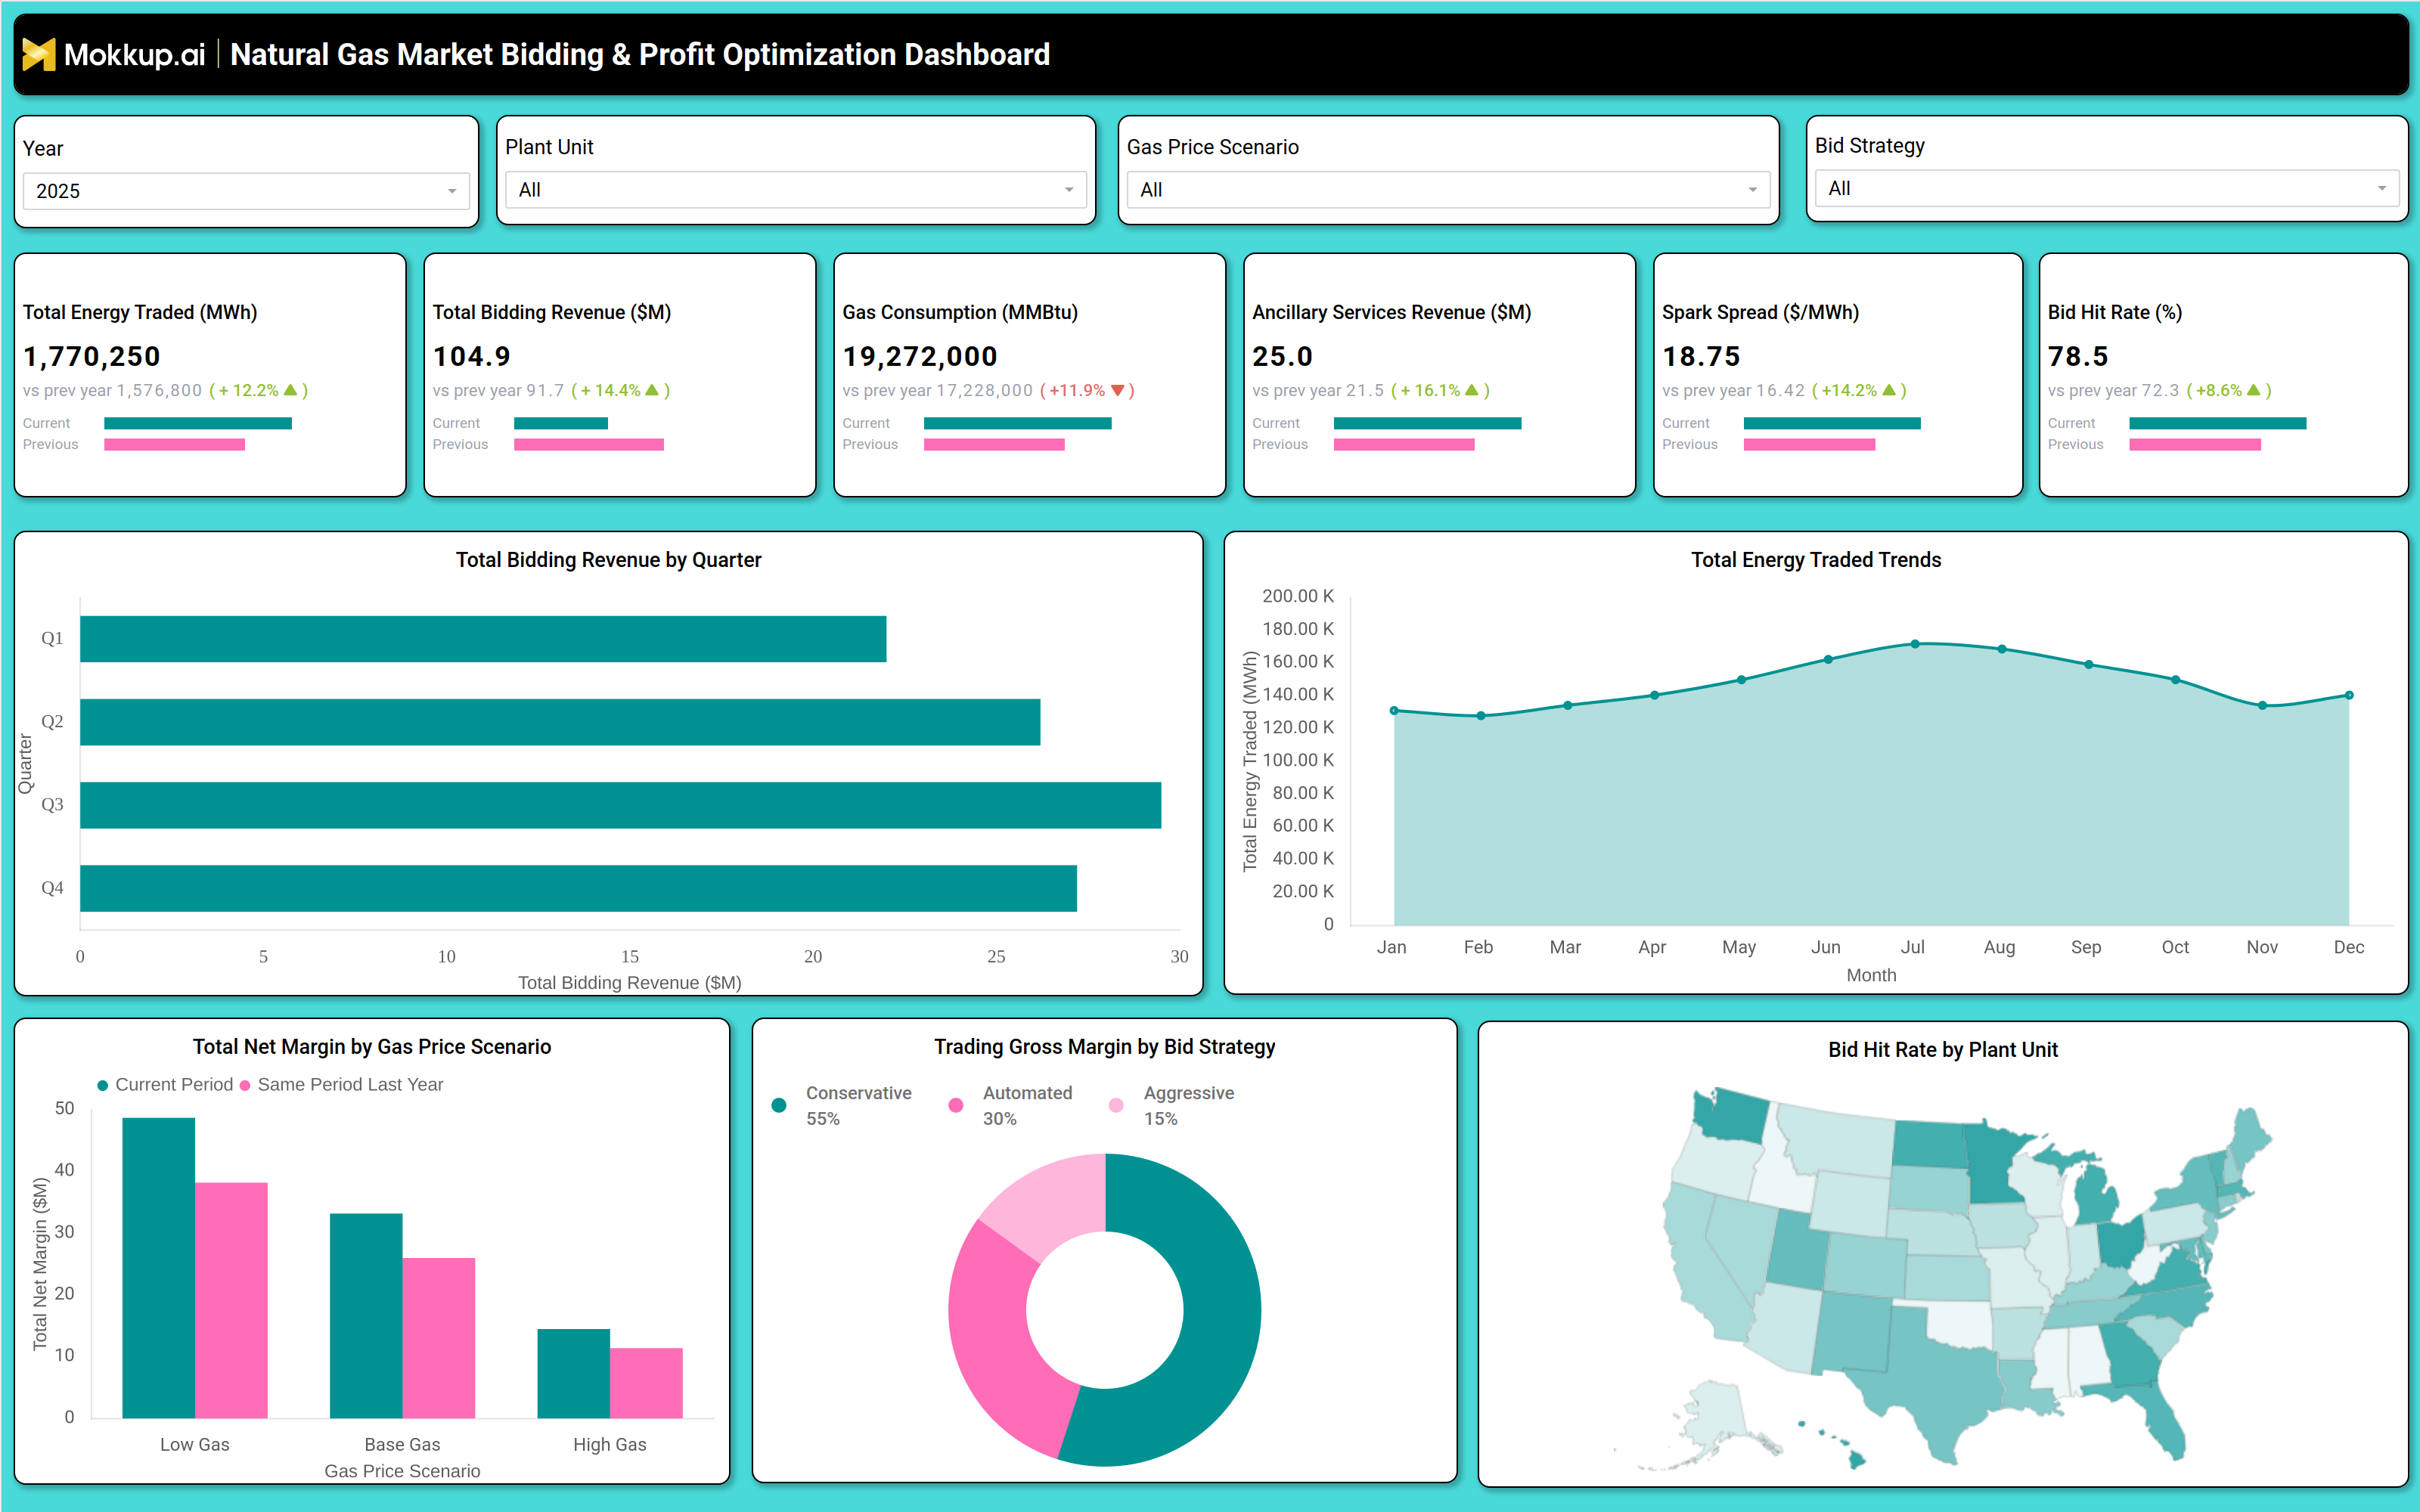Click the Total Bidding Revenue value 104.9
This screenshot has width=2420, height=1512.
click(x=472, y=356)
